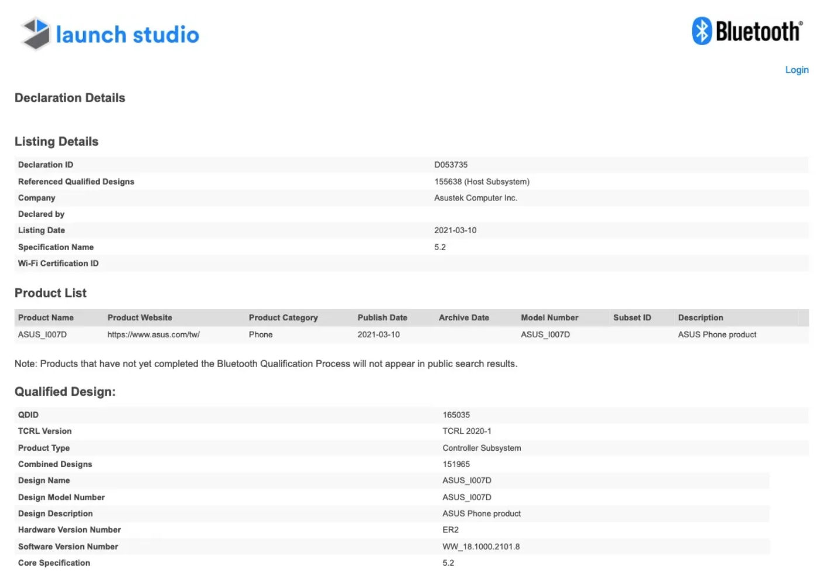Screen dimensions: 816x581
Task: Select the Declaration ID value D053735
Action: click(x=451, y=165)
